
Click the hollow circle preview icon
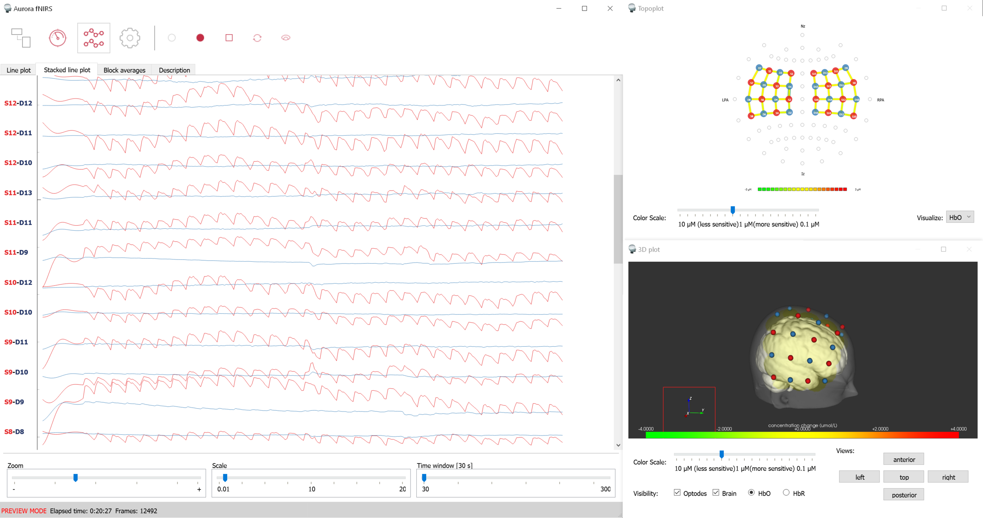(x=172, y=37)
